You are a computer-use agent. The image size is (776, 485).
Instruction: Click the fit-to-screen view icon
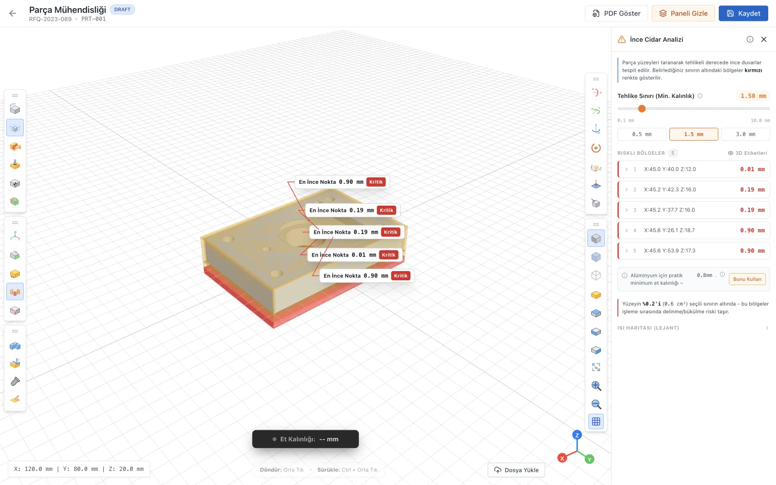596,368
